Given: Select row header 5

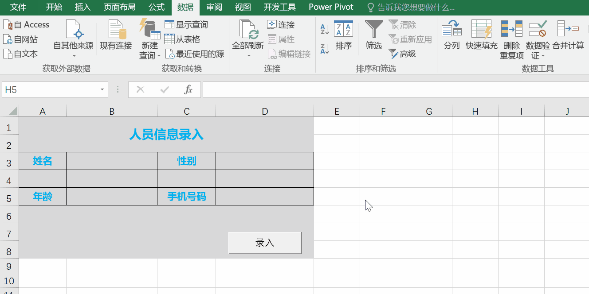Looking at the screenshot, I should tap(9, 197).
